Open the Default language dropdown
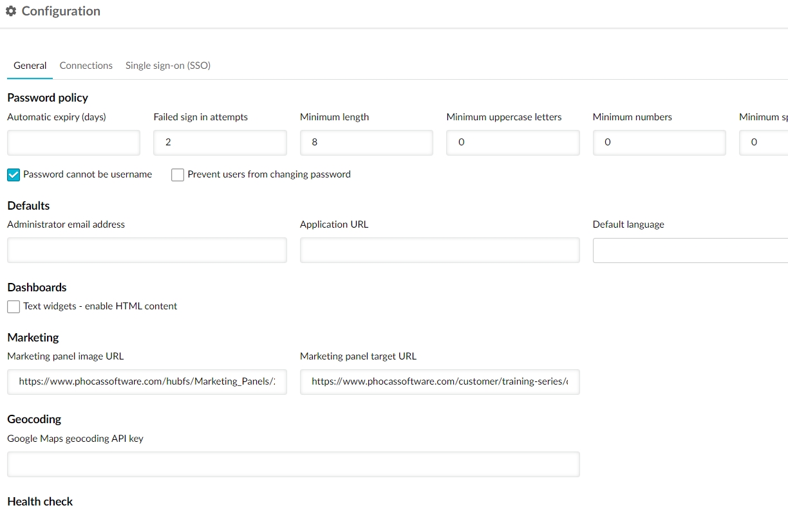 tap(689, 250)
